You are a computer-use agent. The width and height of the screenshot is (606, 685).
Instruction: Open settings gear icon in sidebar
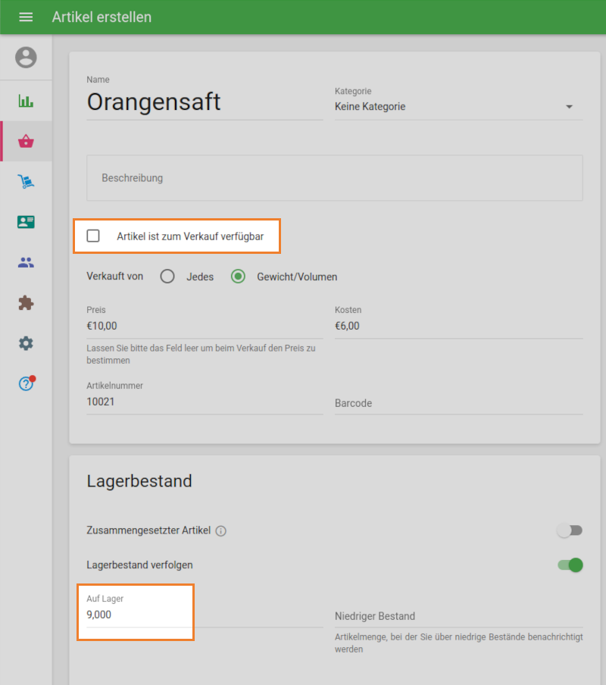26,343
